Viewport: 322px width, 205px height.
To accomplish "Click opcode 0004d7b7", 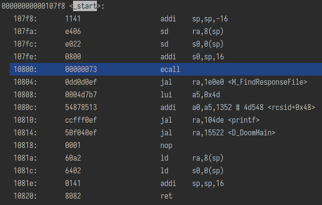I will coord(81,95).
